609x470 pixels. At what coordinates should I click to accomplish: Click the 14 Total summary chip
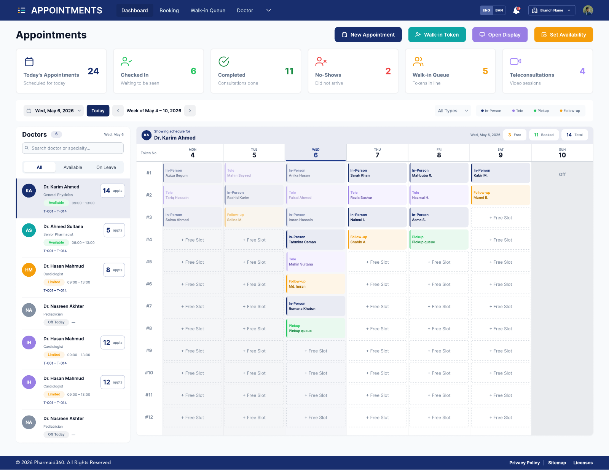[x=575, y=135]
